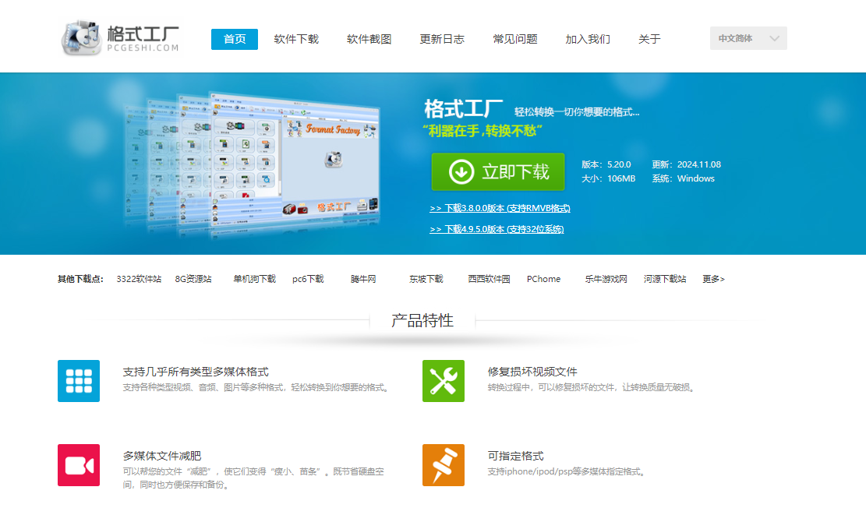
Task: Open the 常见问题 menu item
Action: tap(514, 39)
